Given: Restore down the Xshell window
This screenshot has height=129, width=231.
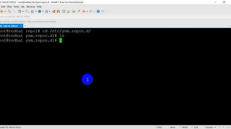Looking at the screenshot, I should tap(224, 2).
